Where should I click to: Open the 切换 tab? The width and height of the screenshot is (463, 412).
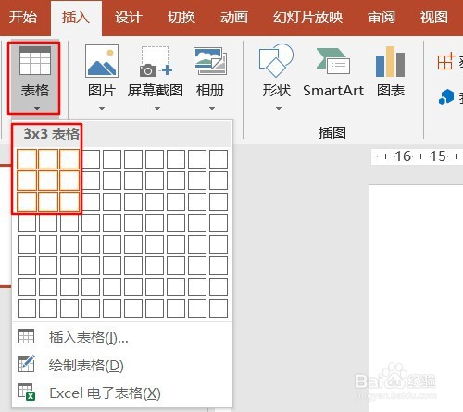click(181, 17)
